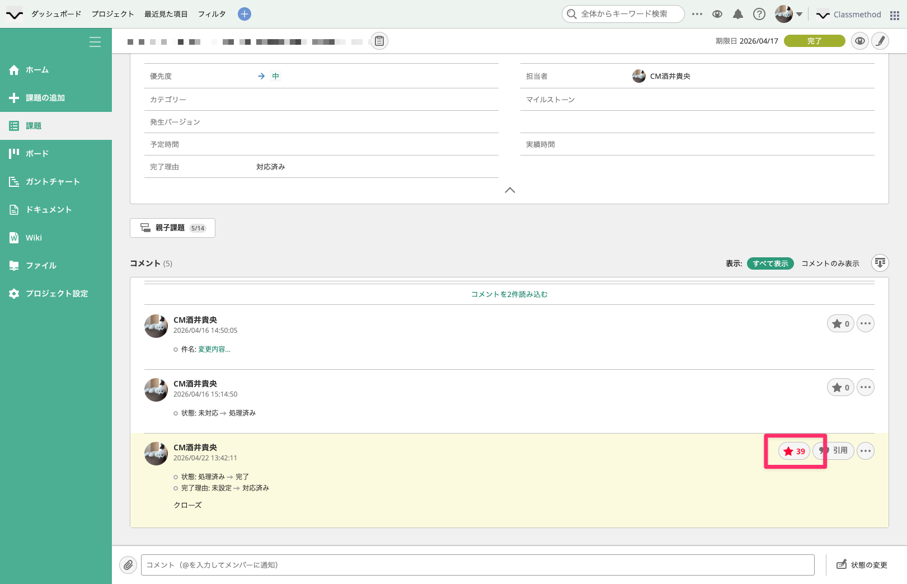Image resolution: width=907 pixels, height=584 pixels.
Task: Open ガントチャート in sidebar
Action: point(53,182)
